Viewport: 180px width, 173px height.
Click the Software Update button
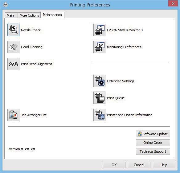tap(153, 134)
